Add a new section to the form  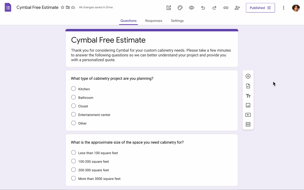248,124
